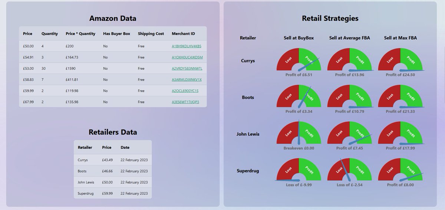
Task: Click the £1590 total cell
Action: (71, 68)
